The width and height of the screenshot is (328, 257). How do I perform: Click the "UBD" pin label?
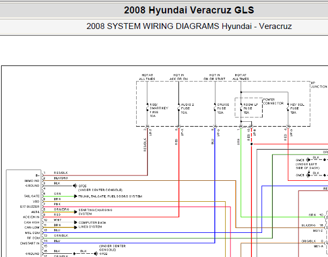(36, 202)
